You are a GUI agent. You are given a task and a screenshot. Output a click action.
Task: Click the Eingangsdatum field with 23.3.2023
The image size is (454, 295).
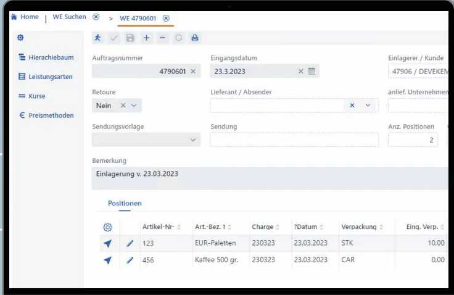(265, 72)
